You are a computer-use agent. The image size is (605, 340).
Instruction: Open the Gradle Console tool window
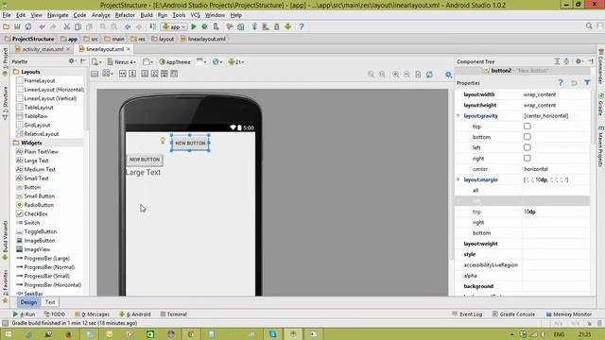pos(513,314)
